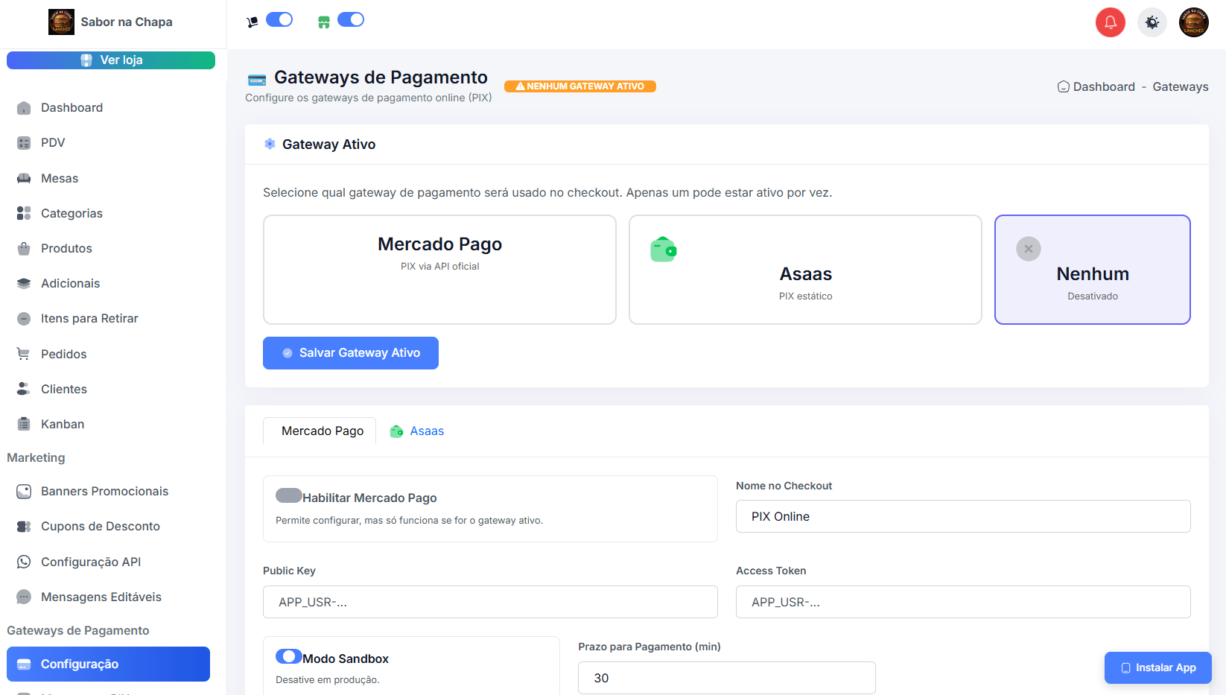Image resolution: width=1226 pixels, height=695 pixels.
Task: Click the Categorias grid icon
Action: point(24,214)
